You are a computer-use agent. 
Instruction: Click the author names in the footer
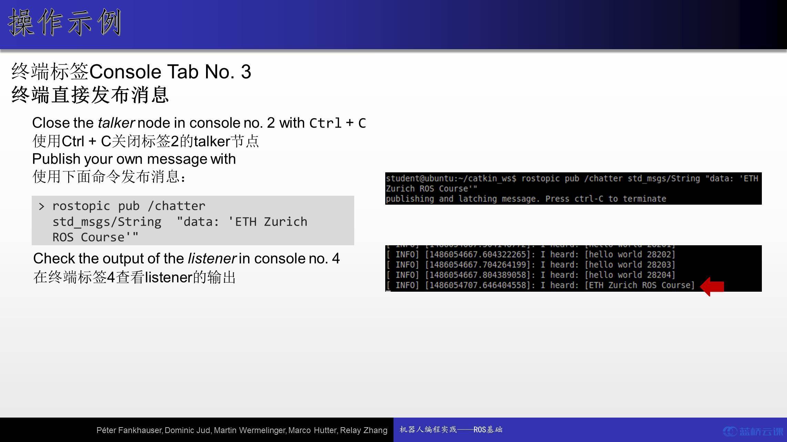pos(242,430)
